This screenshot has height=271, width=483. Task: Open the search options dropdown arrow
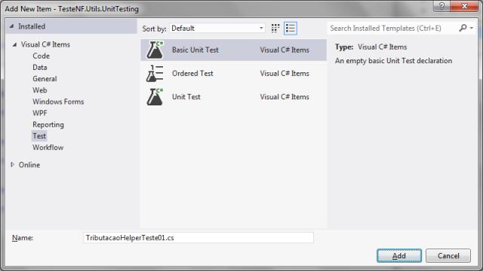[x=471, y=29]
